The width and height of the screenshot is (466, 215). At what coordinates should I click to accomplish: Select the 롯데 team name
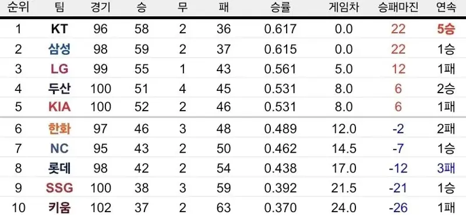tap(59, 168)
